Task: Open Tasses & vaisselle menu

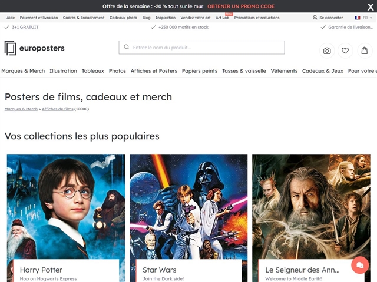Action: 244,71
